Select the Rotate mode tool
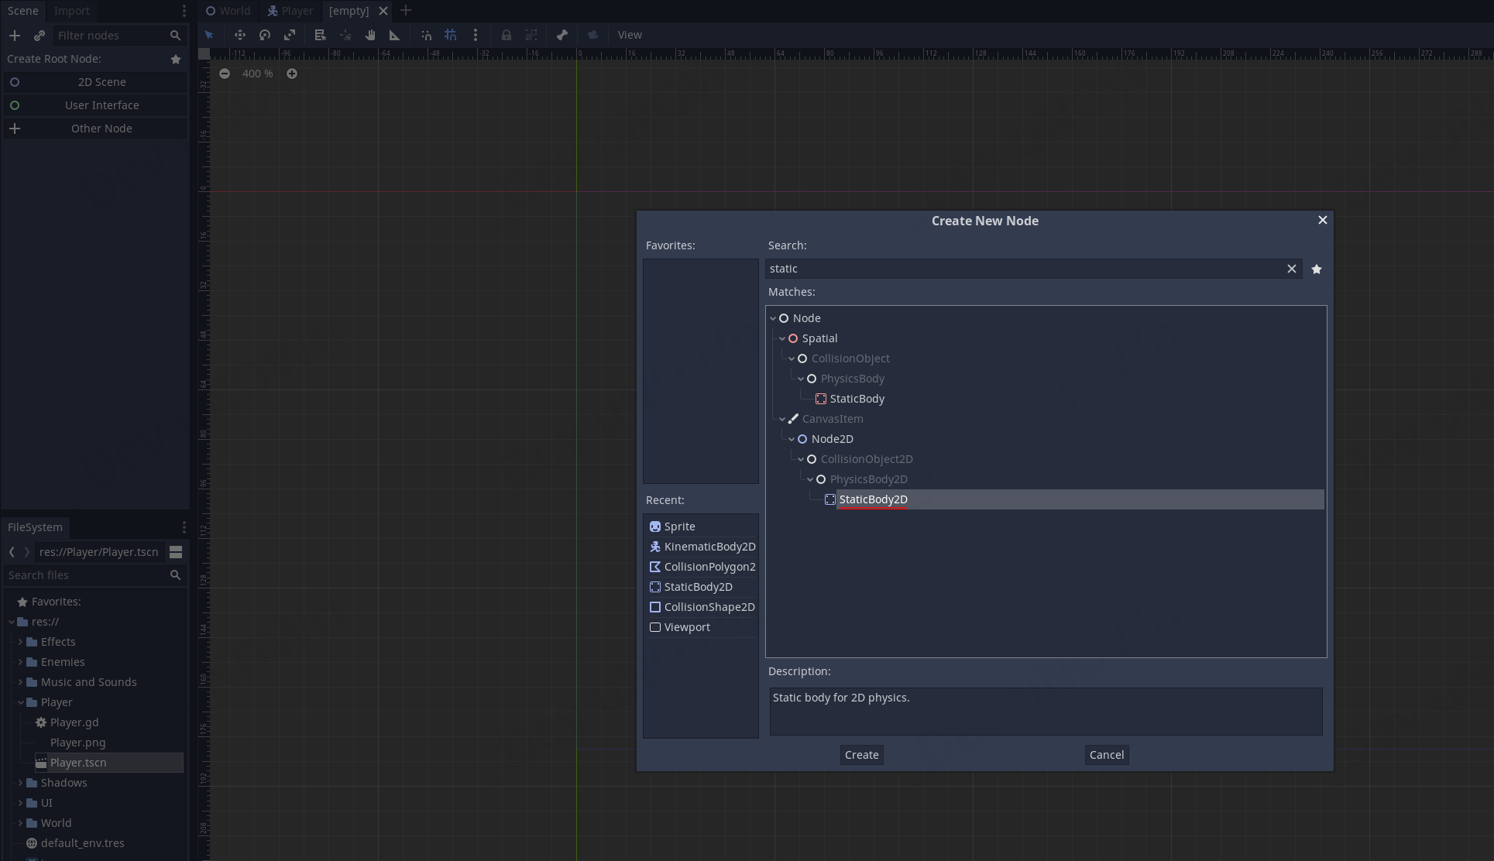This screenshot has height=861, width=1494. coord(265,35)
